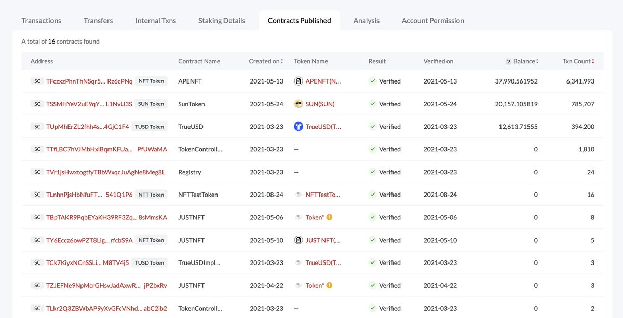Click the Address column header
This screenshot has width=623, height=318.
42,61
